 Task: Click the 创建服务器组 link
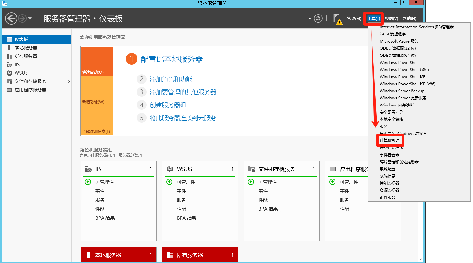168,105
